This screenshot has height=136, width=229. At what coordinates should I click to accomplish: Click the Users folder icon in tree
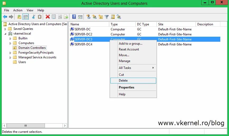(x=15, y=62)
